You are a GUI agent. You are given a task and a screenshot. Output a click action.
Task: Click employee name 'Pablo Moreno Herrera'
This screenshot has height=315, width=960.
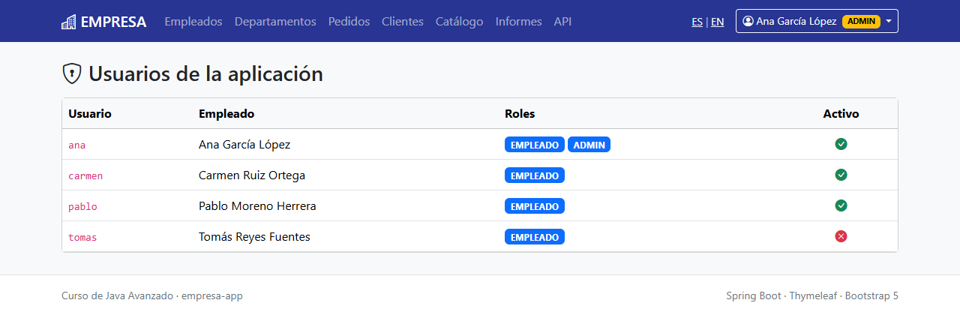(257, 206)
